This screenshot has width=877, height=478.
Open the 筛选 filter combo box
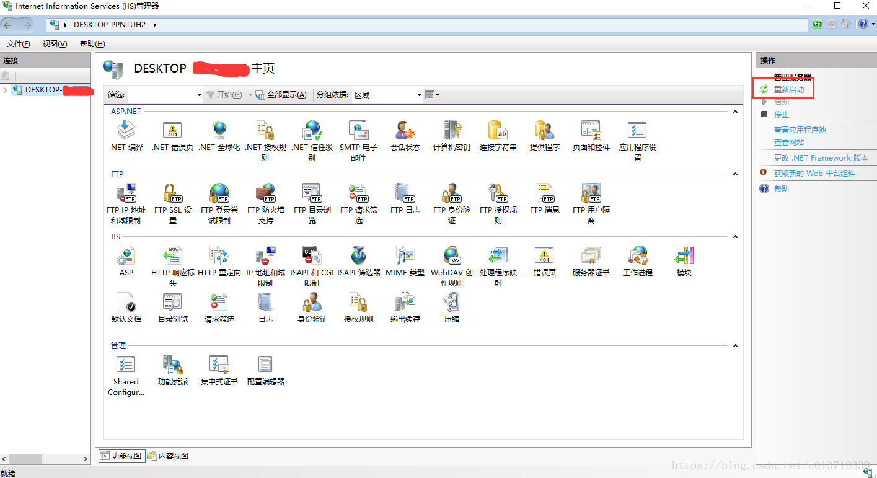pyautogui.click(x=165, y=95)
